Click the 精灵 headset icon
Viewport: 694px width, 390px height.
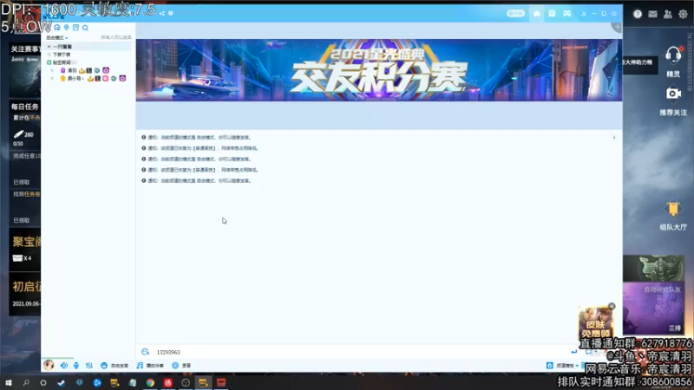[673, 55]
